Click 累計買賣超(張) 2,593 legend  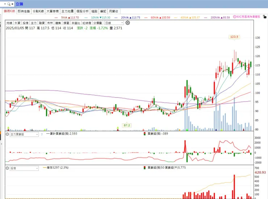click(x=62, y=134)
